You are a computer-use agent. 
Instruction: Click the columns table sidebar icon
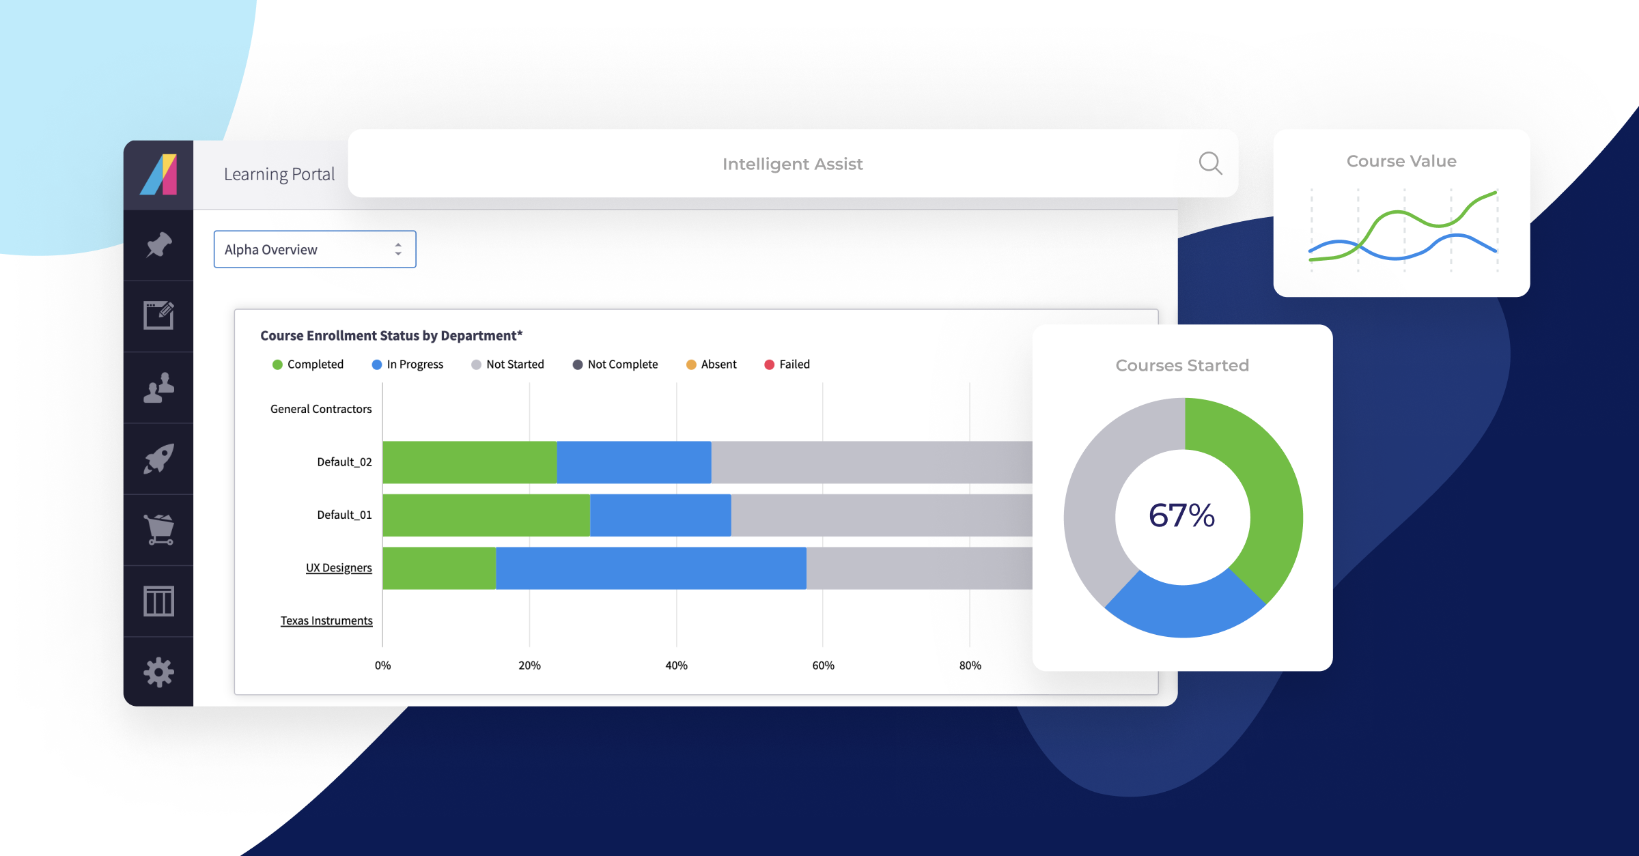pyautogui.click(x=158, y=601)
